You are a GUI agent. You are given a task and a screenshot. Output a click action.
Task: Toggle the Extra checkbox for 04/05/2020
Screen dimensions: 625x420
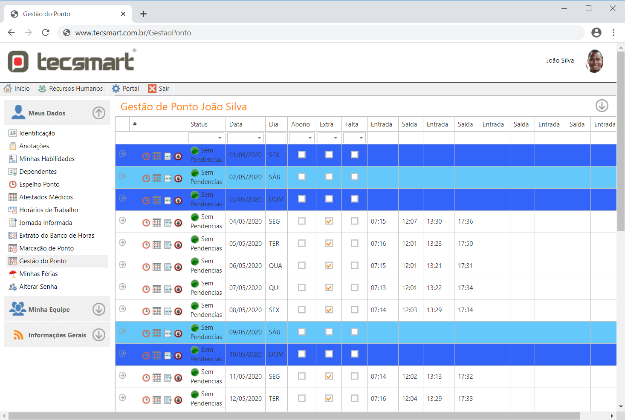coord(329,221)
